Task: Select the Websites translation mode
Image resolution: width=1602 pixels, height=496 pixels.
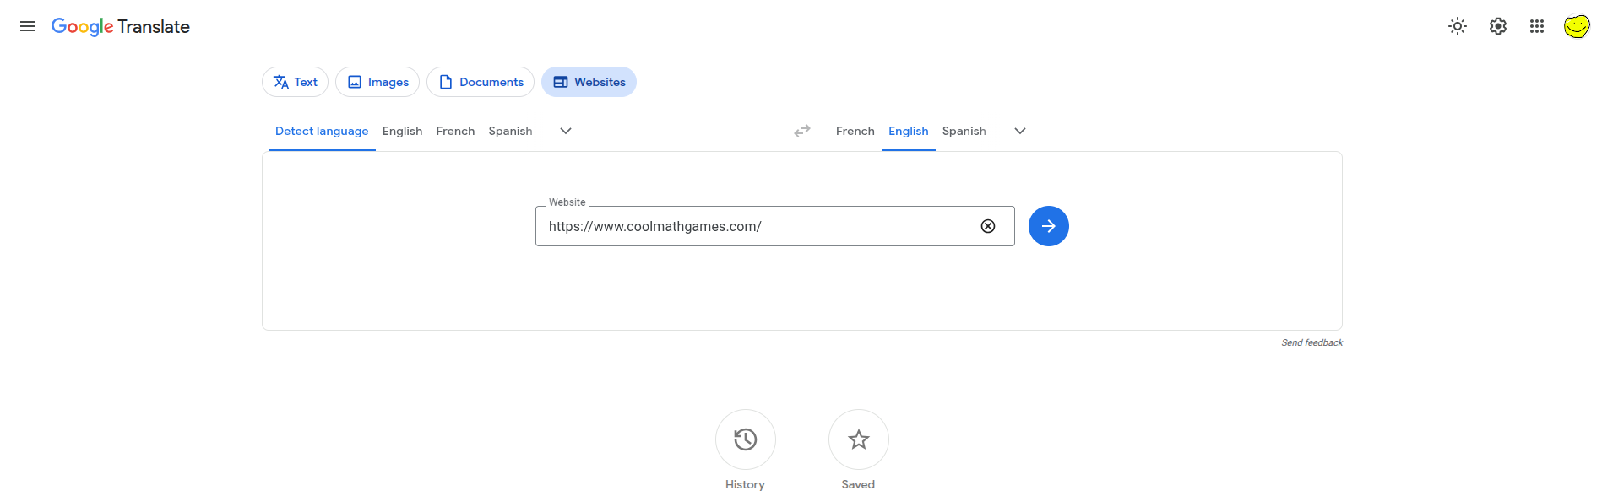Action: tap(589, 82)
